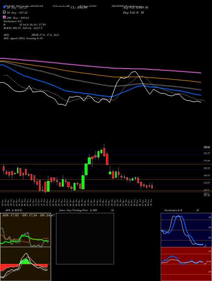The height and width of the screenshot is (281, 212).
Task: Click the 'Stochastics & RSI' panel title
Action: [181, 210]
